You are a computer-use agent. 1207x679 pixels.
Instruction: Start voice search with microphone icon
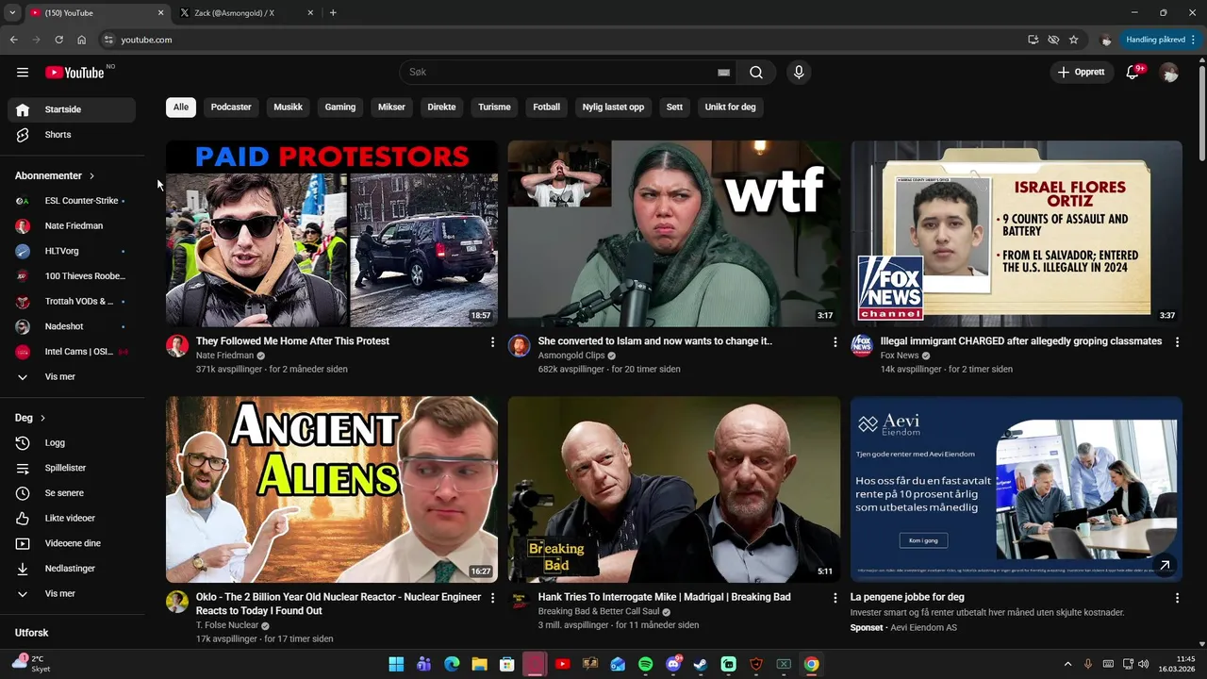click(x=799, y=73)
